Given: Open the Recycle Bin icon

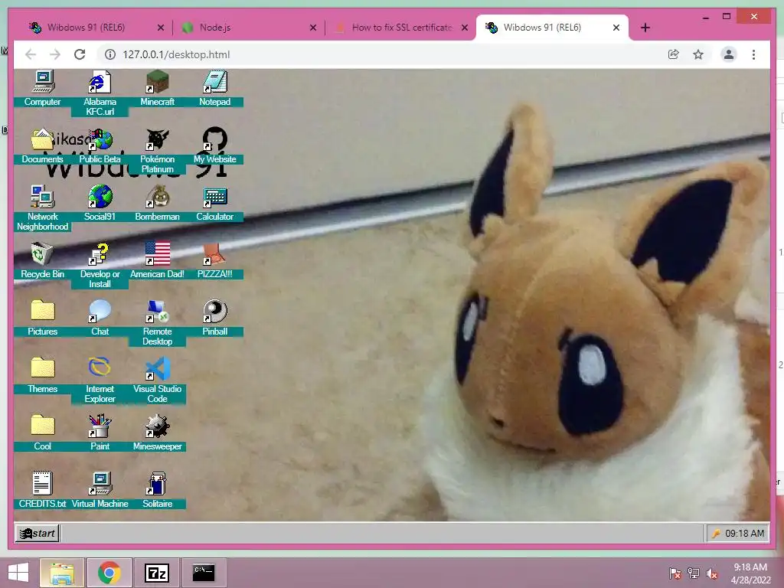Looking at the screenshot, I should pyautogui.click(x=43, y=261).
